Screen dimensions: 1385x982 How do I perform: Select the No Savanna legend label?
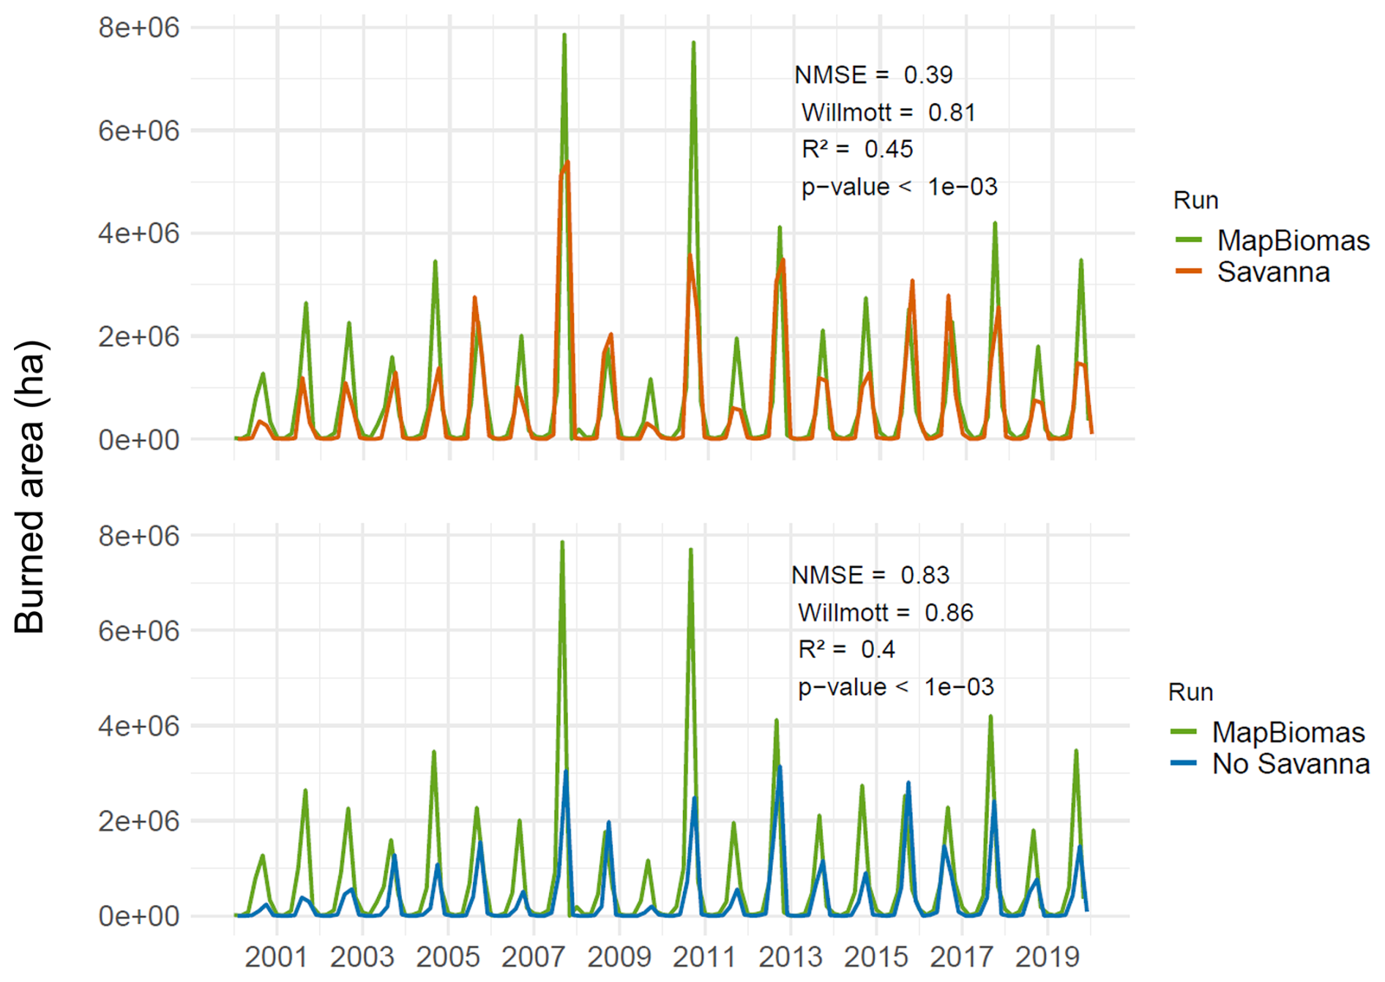click(1291, 764)
